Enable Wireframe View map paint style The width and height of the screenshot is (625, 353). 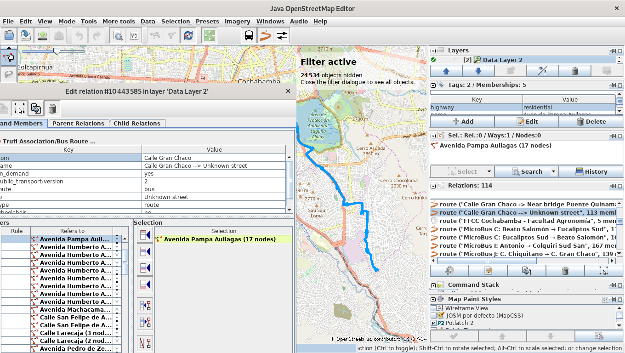pyautogui.click(x=433, y=308)
